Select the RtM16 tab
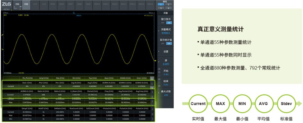The width and height of the screenshot is (303, 123). coord(150,5)
